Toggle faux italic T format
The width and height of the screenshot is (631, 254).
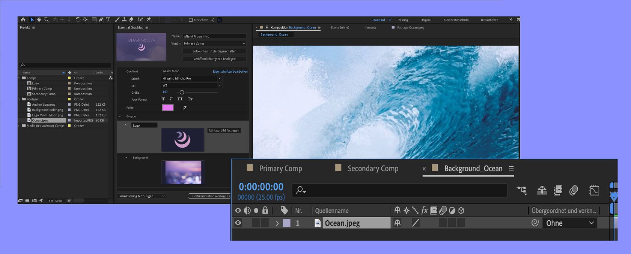[171, 99]
